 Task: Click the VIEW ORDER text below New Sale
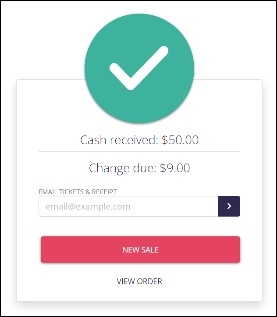tap(139, 281)
